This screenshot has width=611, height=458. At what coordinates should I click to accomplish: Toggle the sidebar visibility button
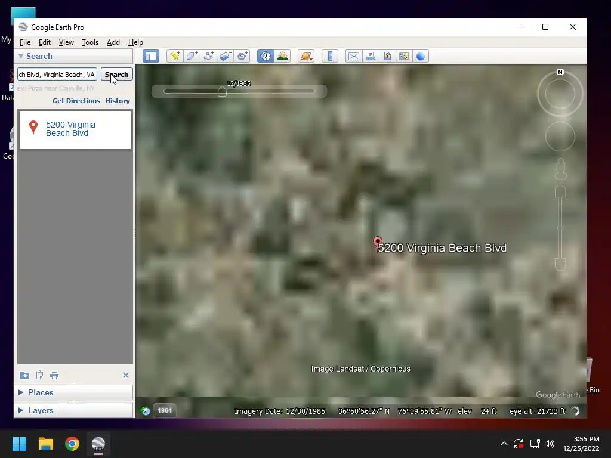151,56
